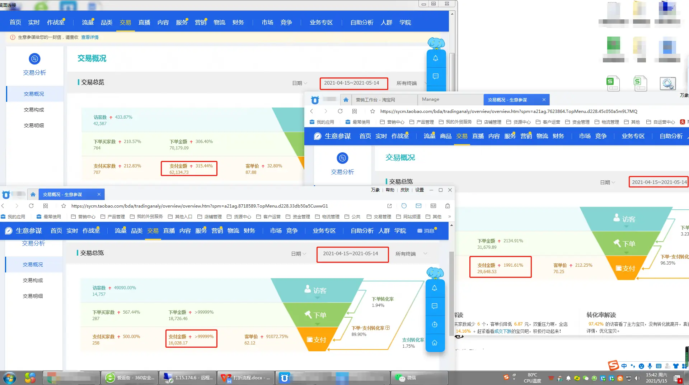Open 首页 in the remote desktop window navigation
This screenshot has height=385, width=689.
point(15,23)
